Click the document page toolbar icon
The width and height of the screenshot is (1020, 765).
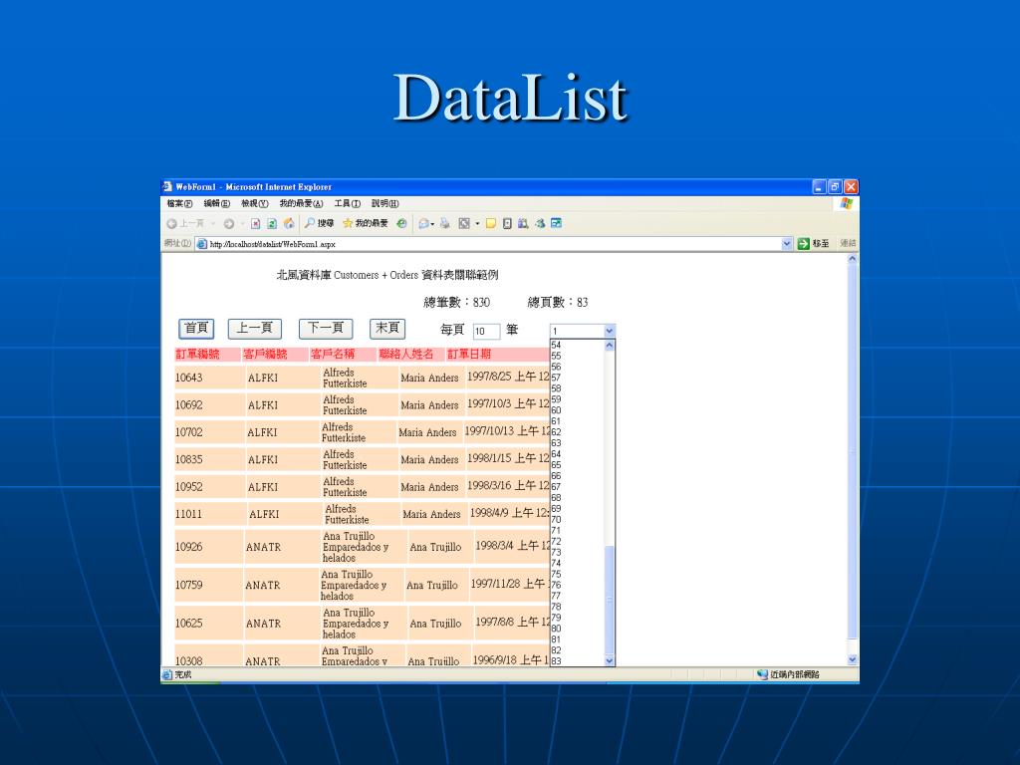click(507, 224)
